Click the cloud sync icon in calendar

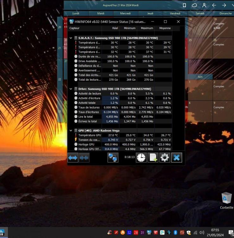click(194, 5)
